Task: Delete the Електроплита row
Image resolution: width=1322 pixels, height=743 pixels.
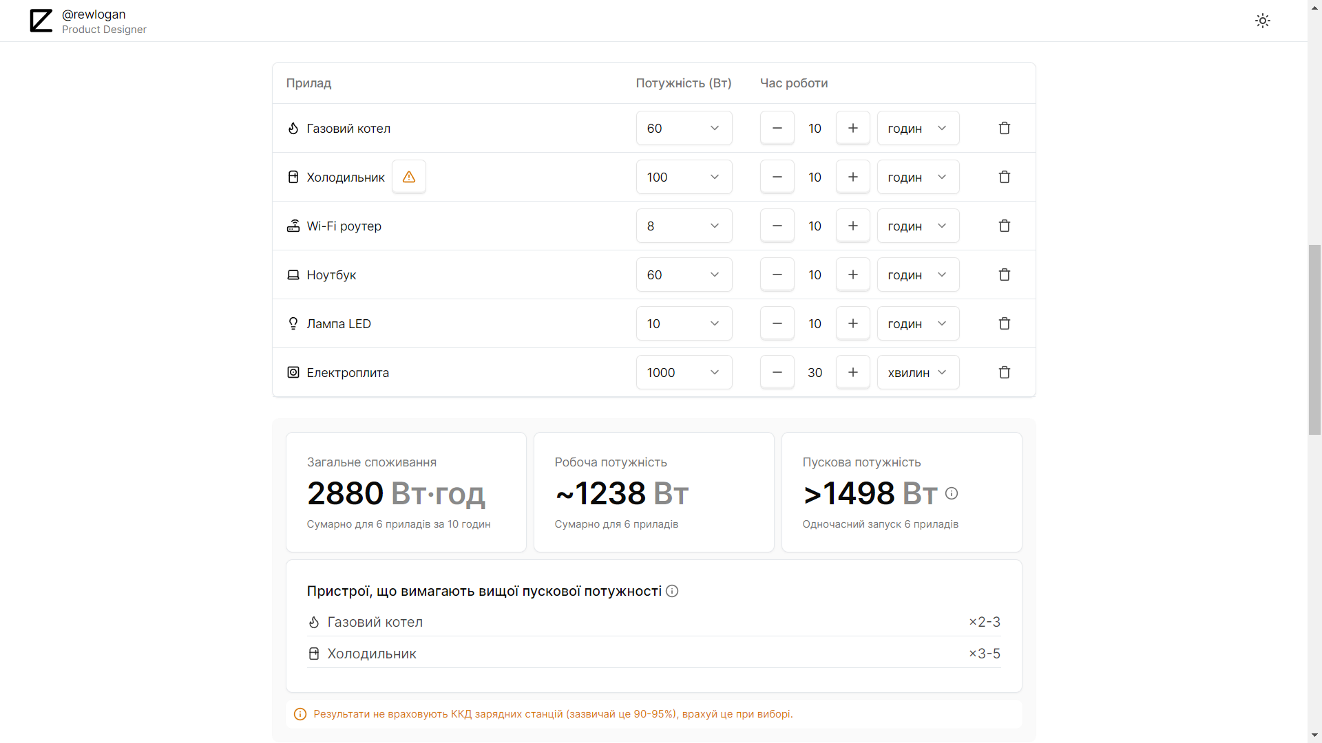Action: 1005,373
